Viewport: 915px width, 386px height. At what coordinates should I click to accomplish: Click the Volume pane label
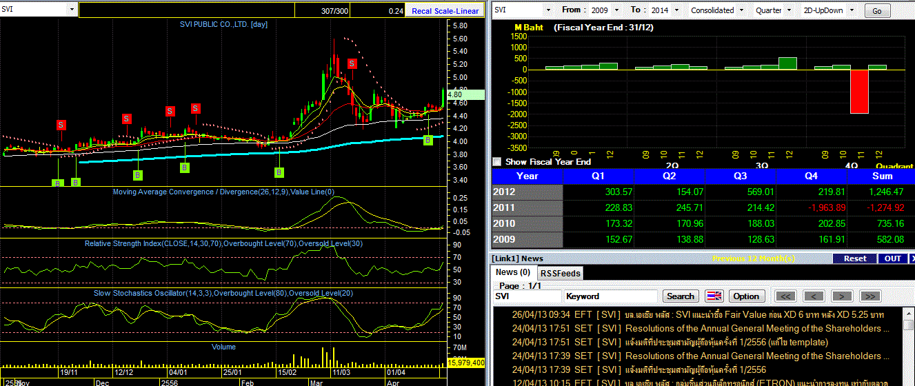pos(223,347)
